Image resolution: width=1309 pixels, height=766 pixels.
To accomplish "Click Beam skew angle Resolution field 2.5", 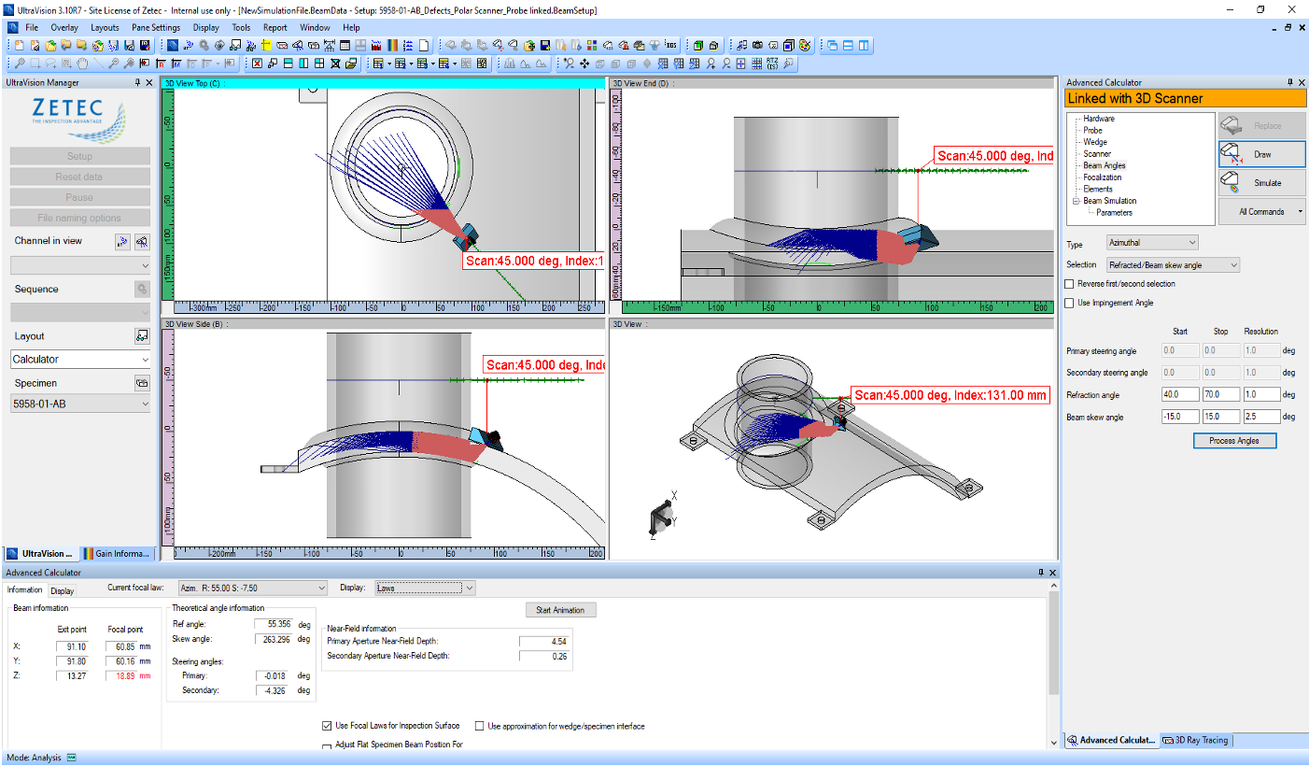I will 1260,417.
